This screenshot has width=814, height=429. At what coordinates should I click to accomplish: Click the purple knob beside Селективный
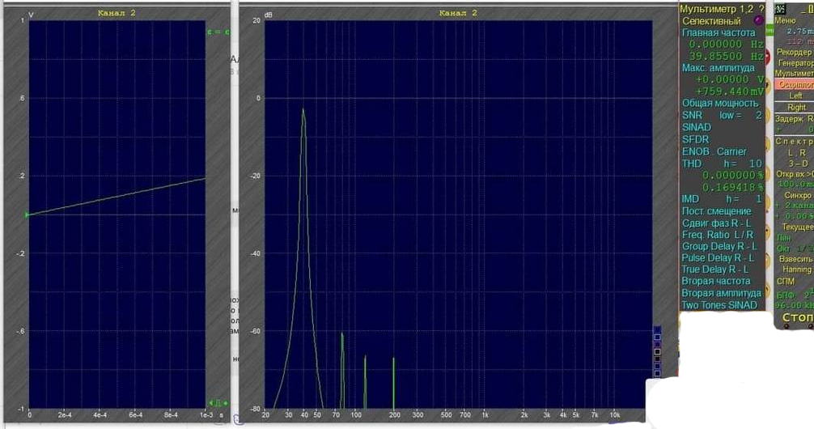(758, 21)
